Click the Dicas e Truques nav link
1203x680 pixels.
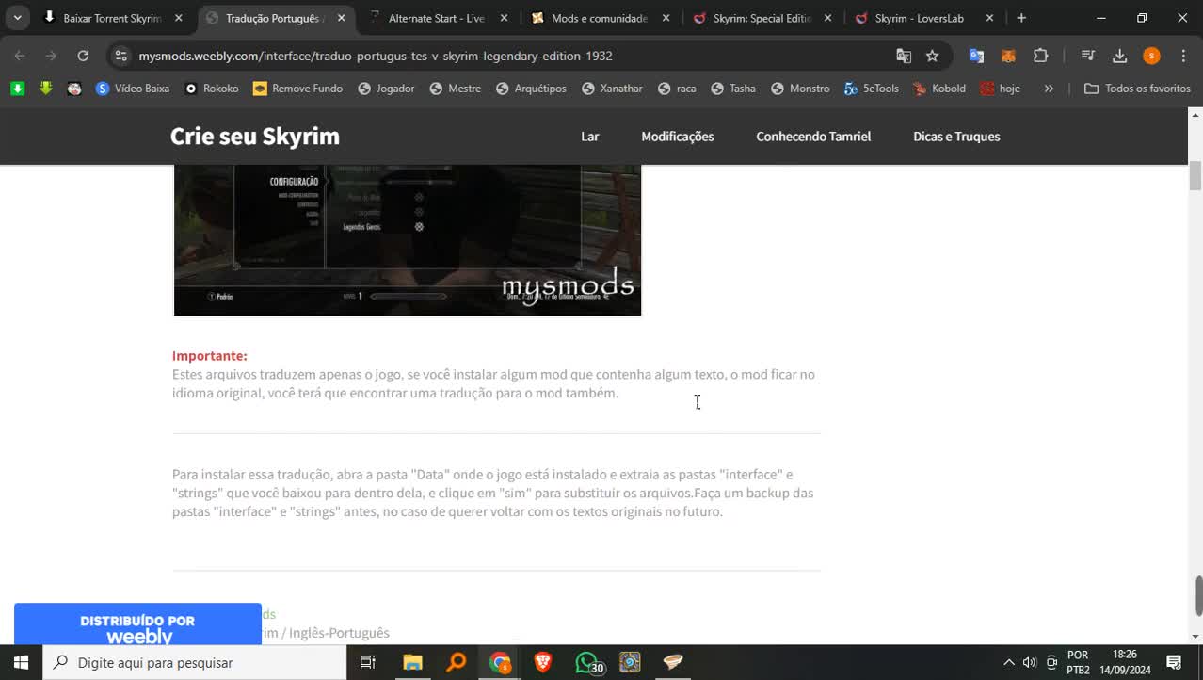[x=955, y=137]
